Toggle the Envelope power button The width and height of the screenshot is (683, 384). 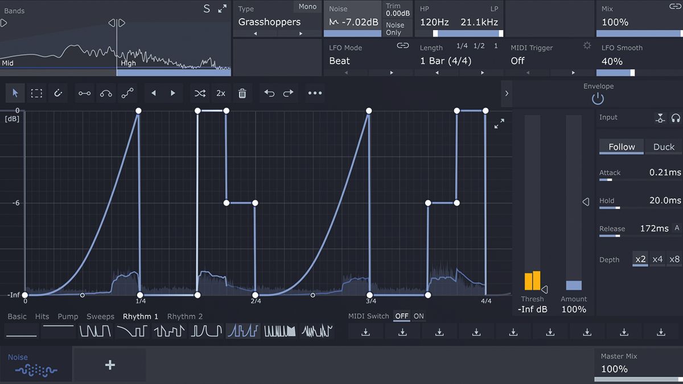598,98
